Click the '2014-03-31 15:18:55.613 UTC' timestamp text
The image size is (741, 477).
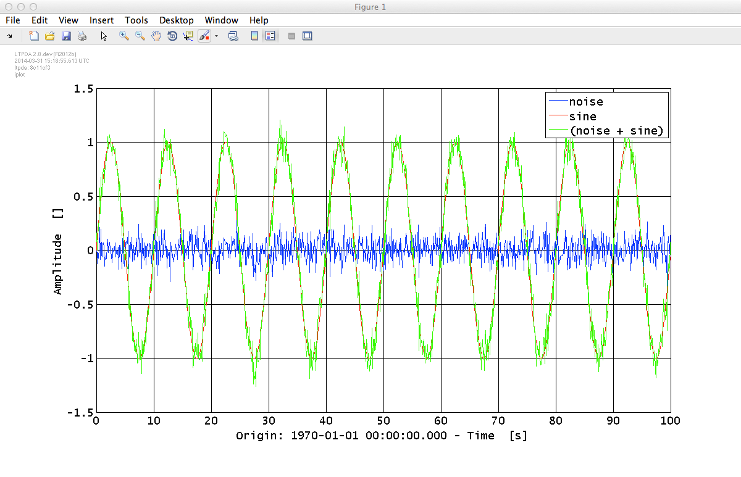pos(52,61)
